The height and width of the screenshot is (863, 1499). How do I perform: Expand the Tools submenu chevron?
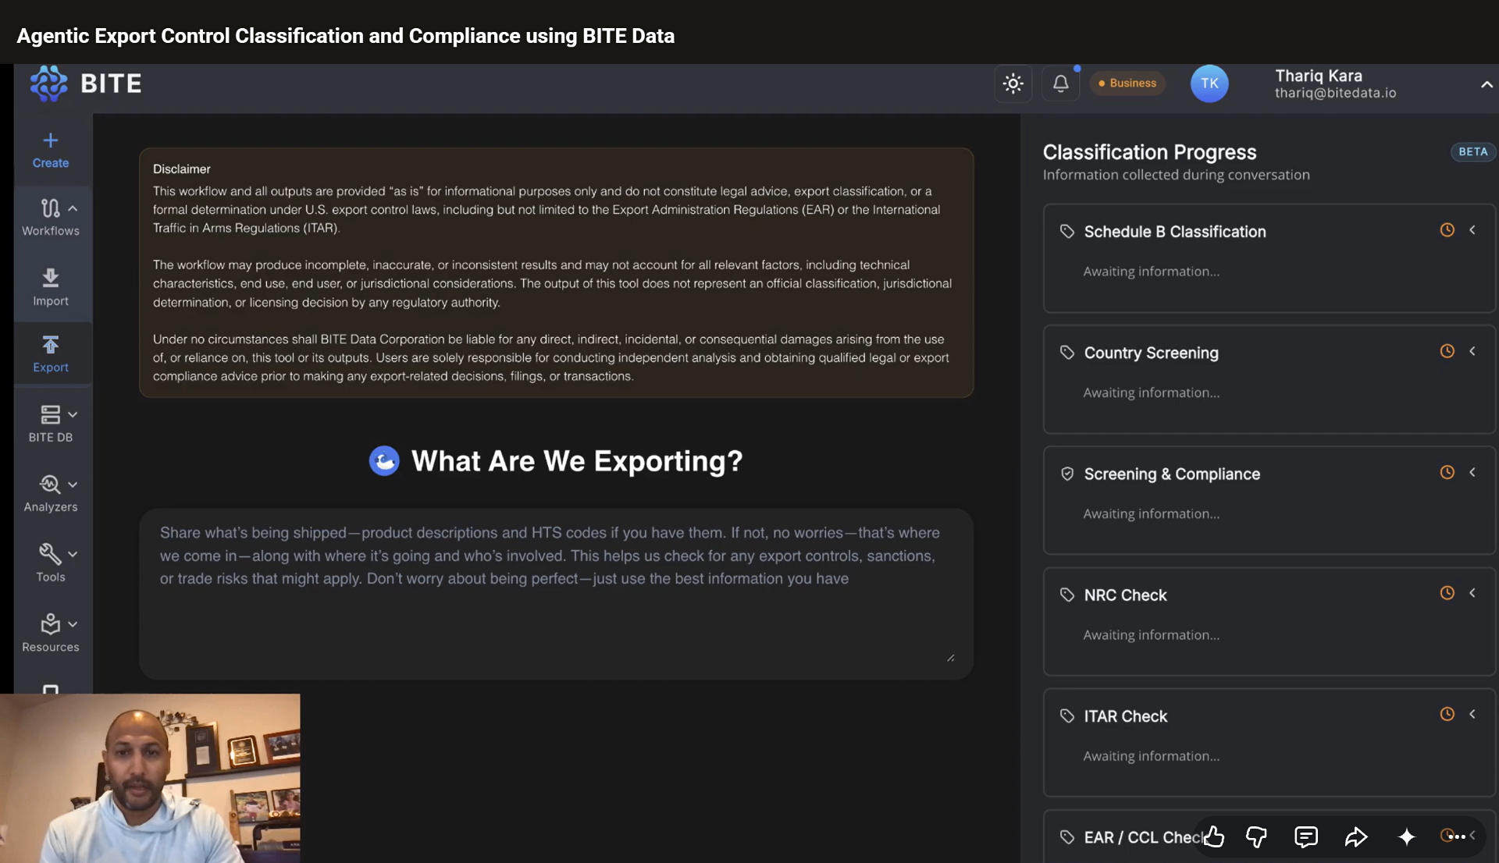tap(73, 554)
